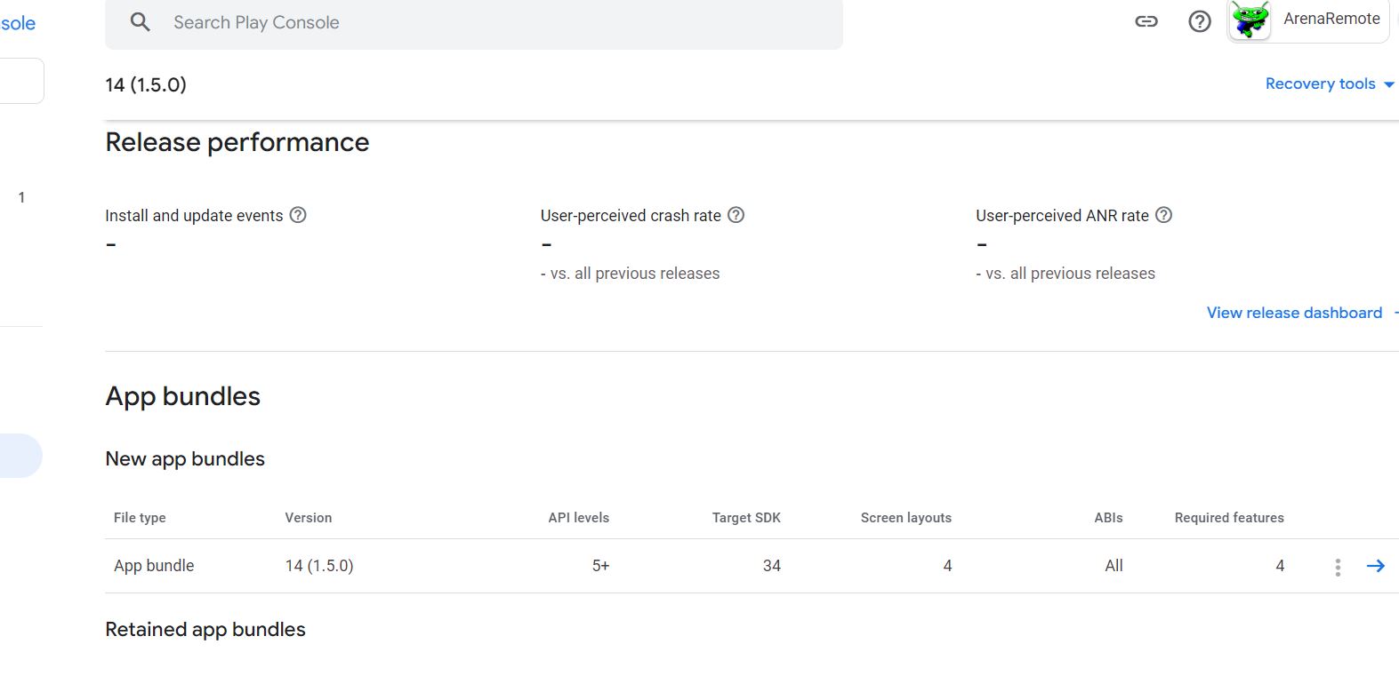Click help icon beside User-perceived crash rate
The width and height of the screenshot is (1399, 684).
[736, 215]
